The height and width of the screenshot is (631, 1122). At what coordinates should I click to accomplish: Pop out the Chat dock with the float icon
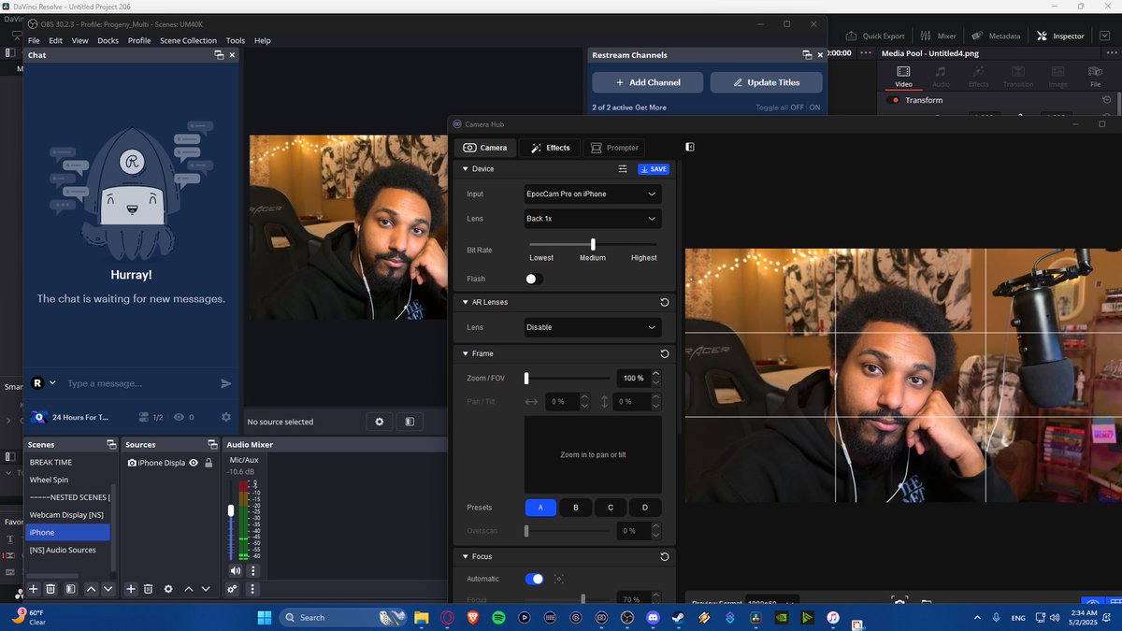point(220,55)
